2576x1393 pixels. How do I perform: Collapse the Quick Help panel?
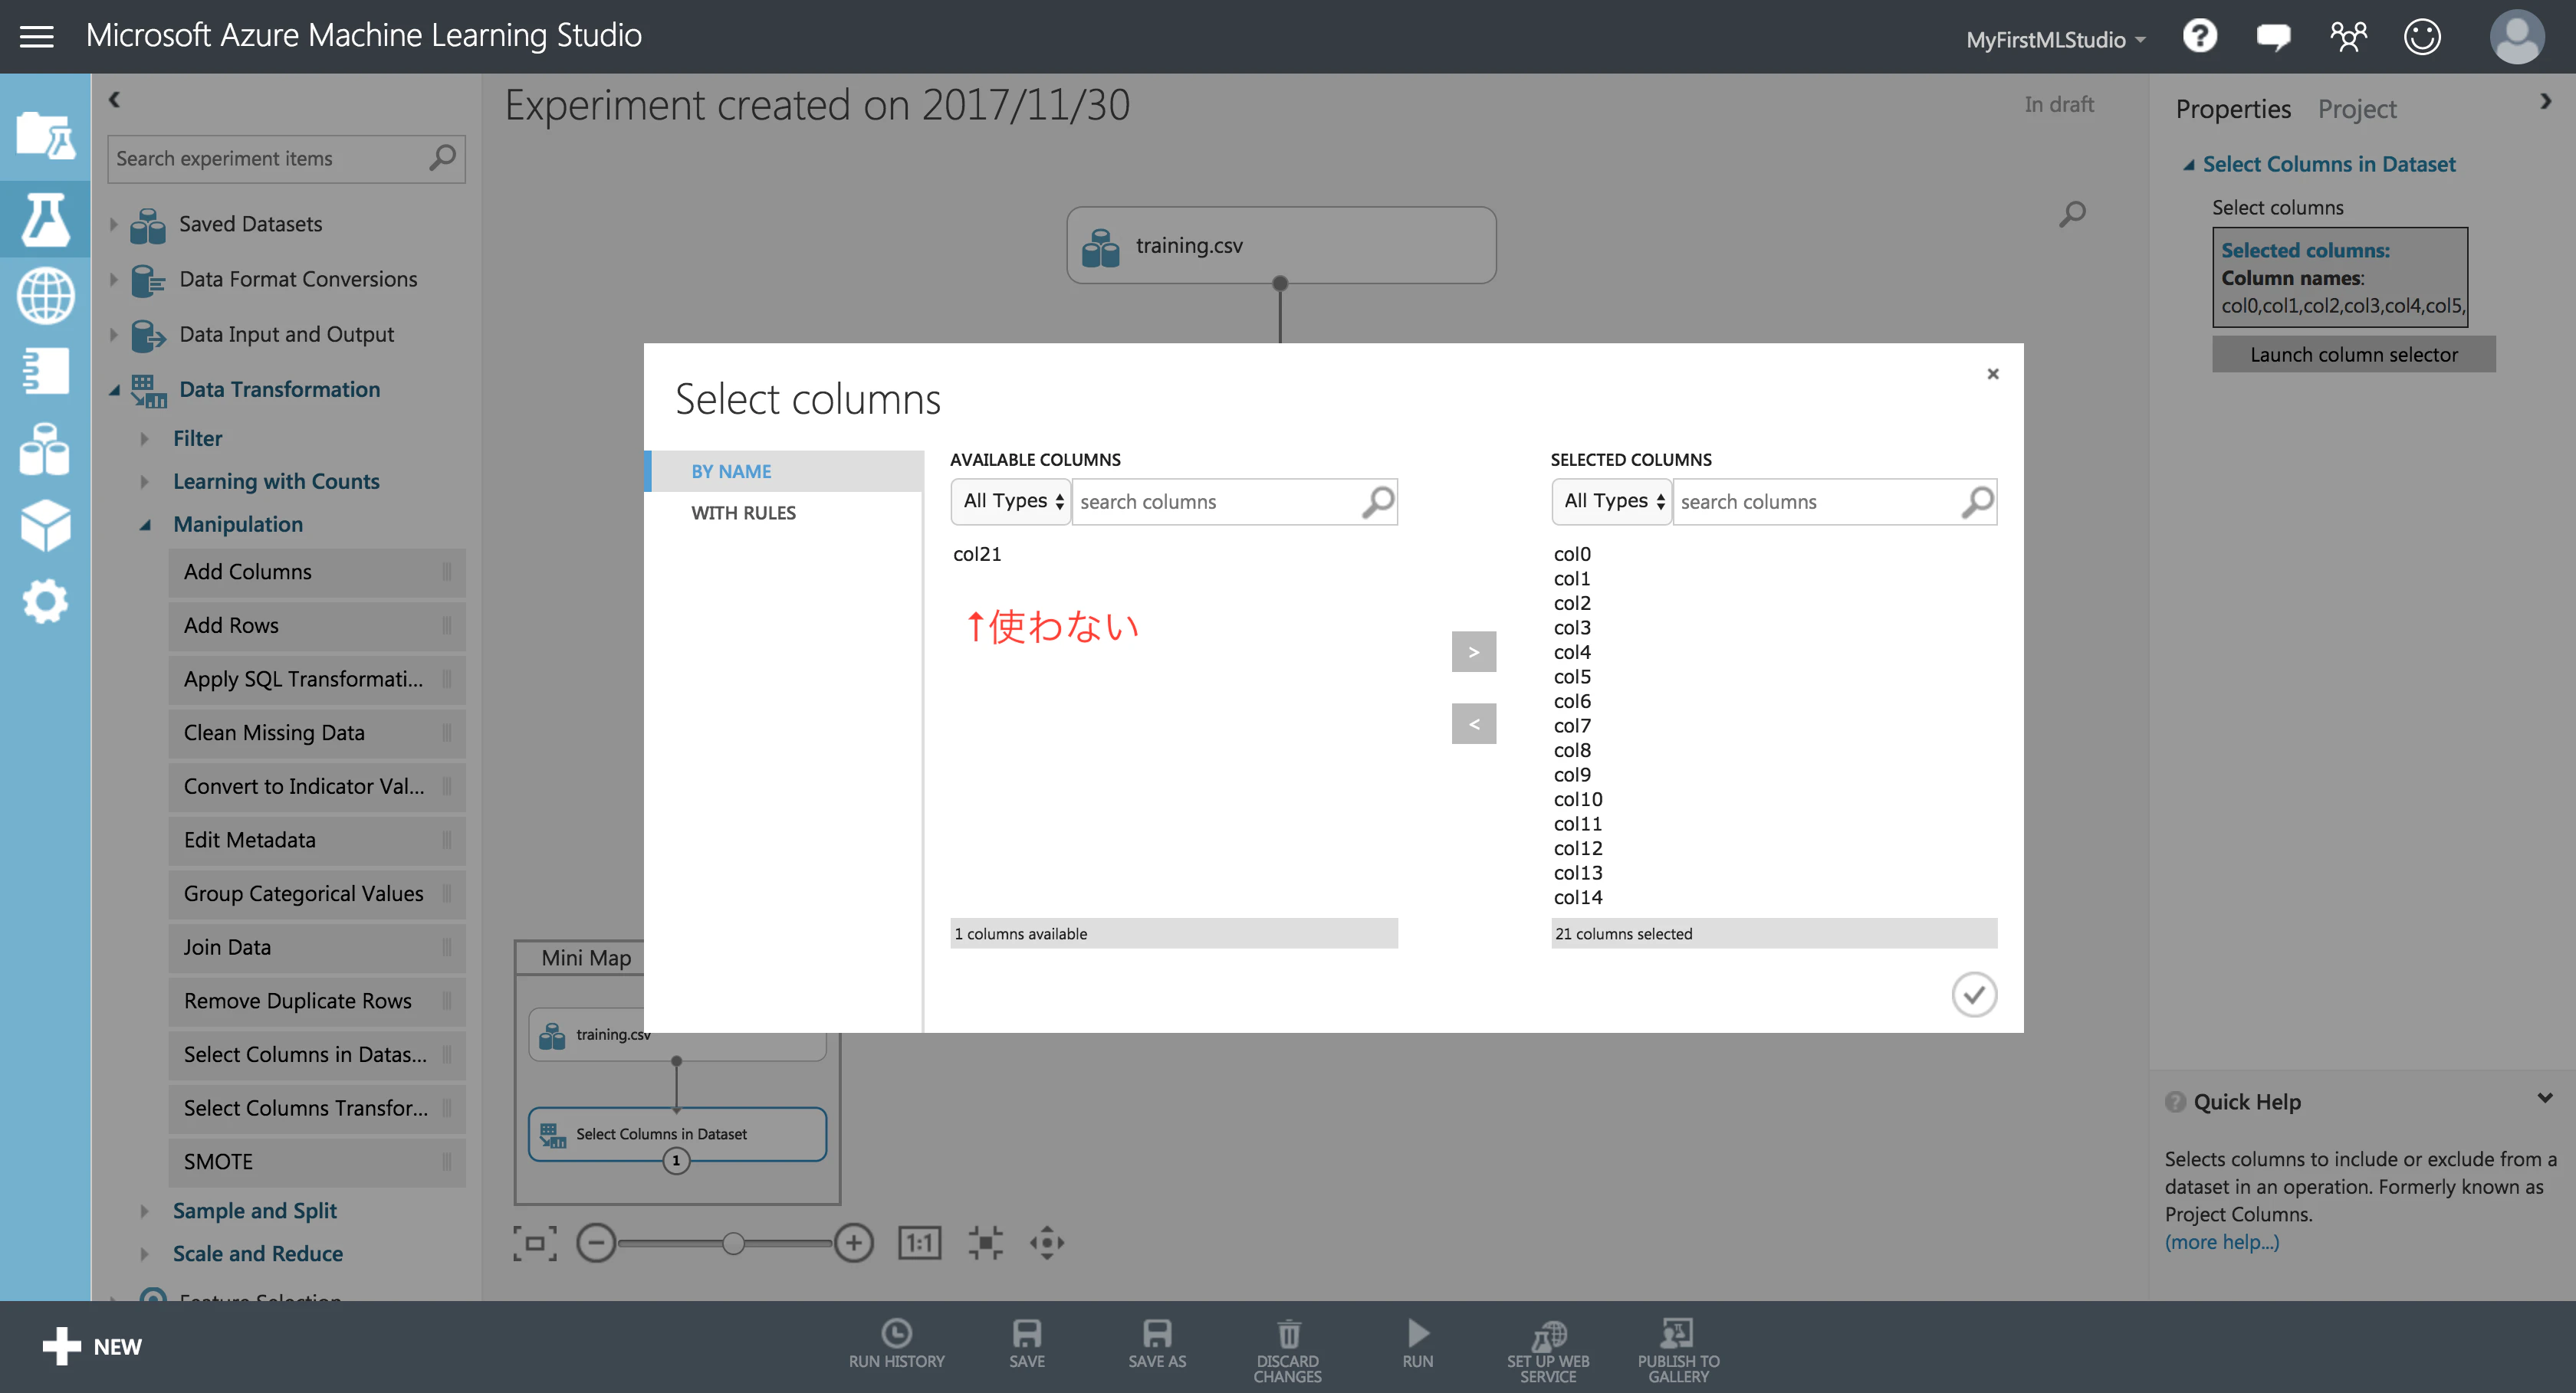tap(2544, 1098)
